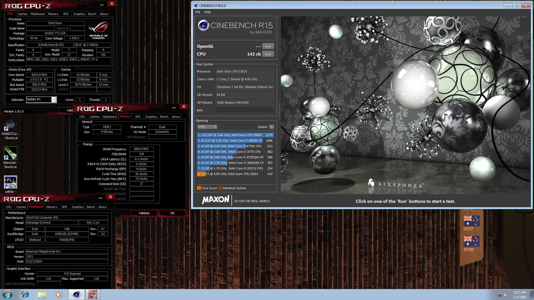
Task: Launch Internet Explorer from the taskbar
Action: pyautogui.click(x=25, y=294)
